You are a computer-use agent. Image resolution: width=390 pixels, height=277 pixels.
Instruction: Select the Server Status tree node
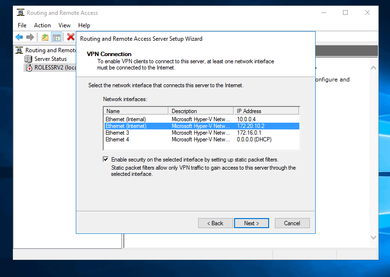tap(50, 59)
